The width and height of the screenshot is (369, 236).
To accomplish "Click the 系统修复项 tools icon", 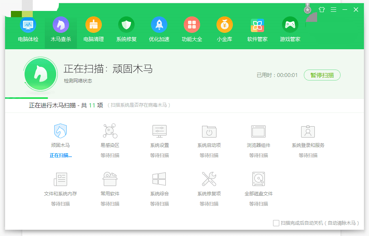I will (209, 179).
